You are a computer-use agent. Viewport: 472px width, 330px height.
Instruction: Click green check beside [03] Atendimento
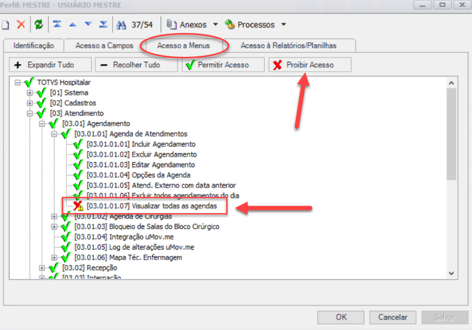[x=41, y=113]
